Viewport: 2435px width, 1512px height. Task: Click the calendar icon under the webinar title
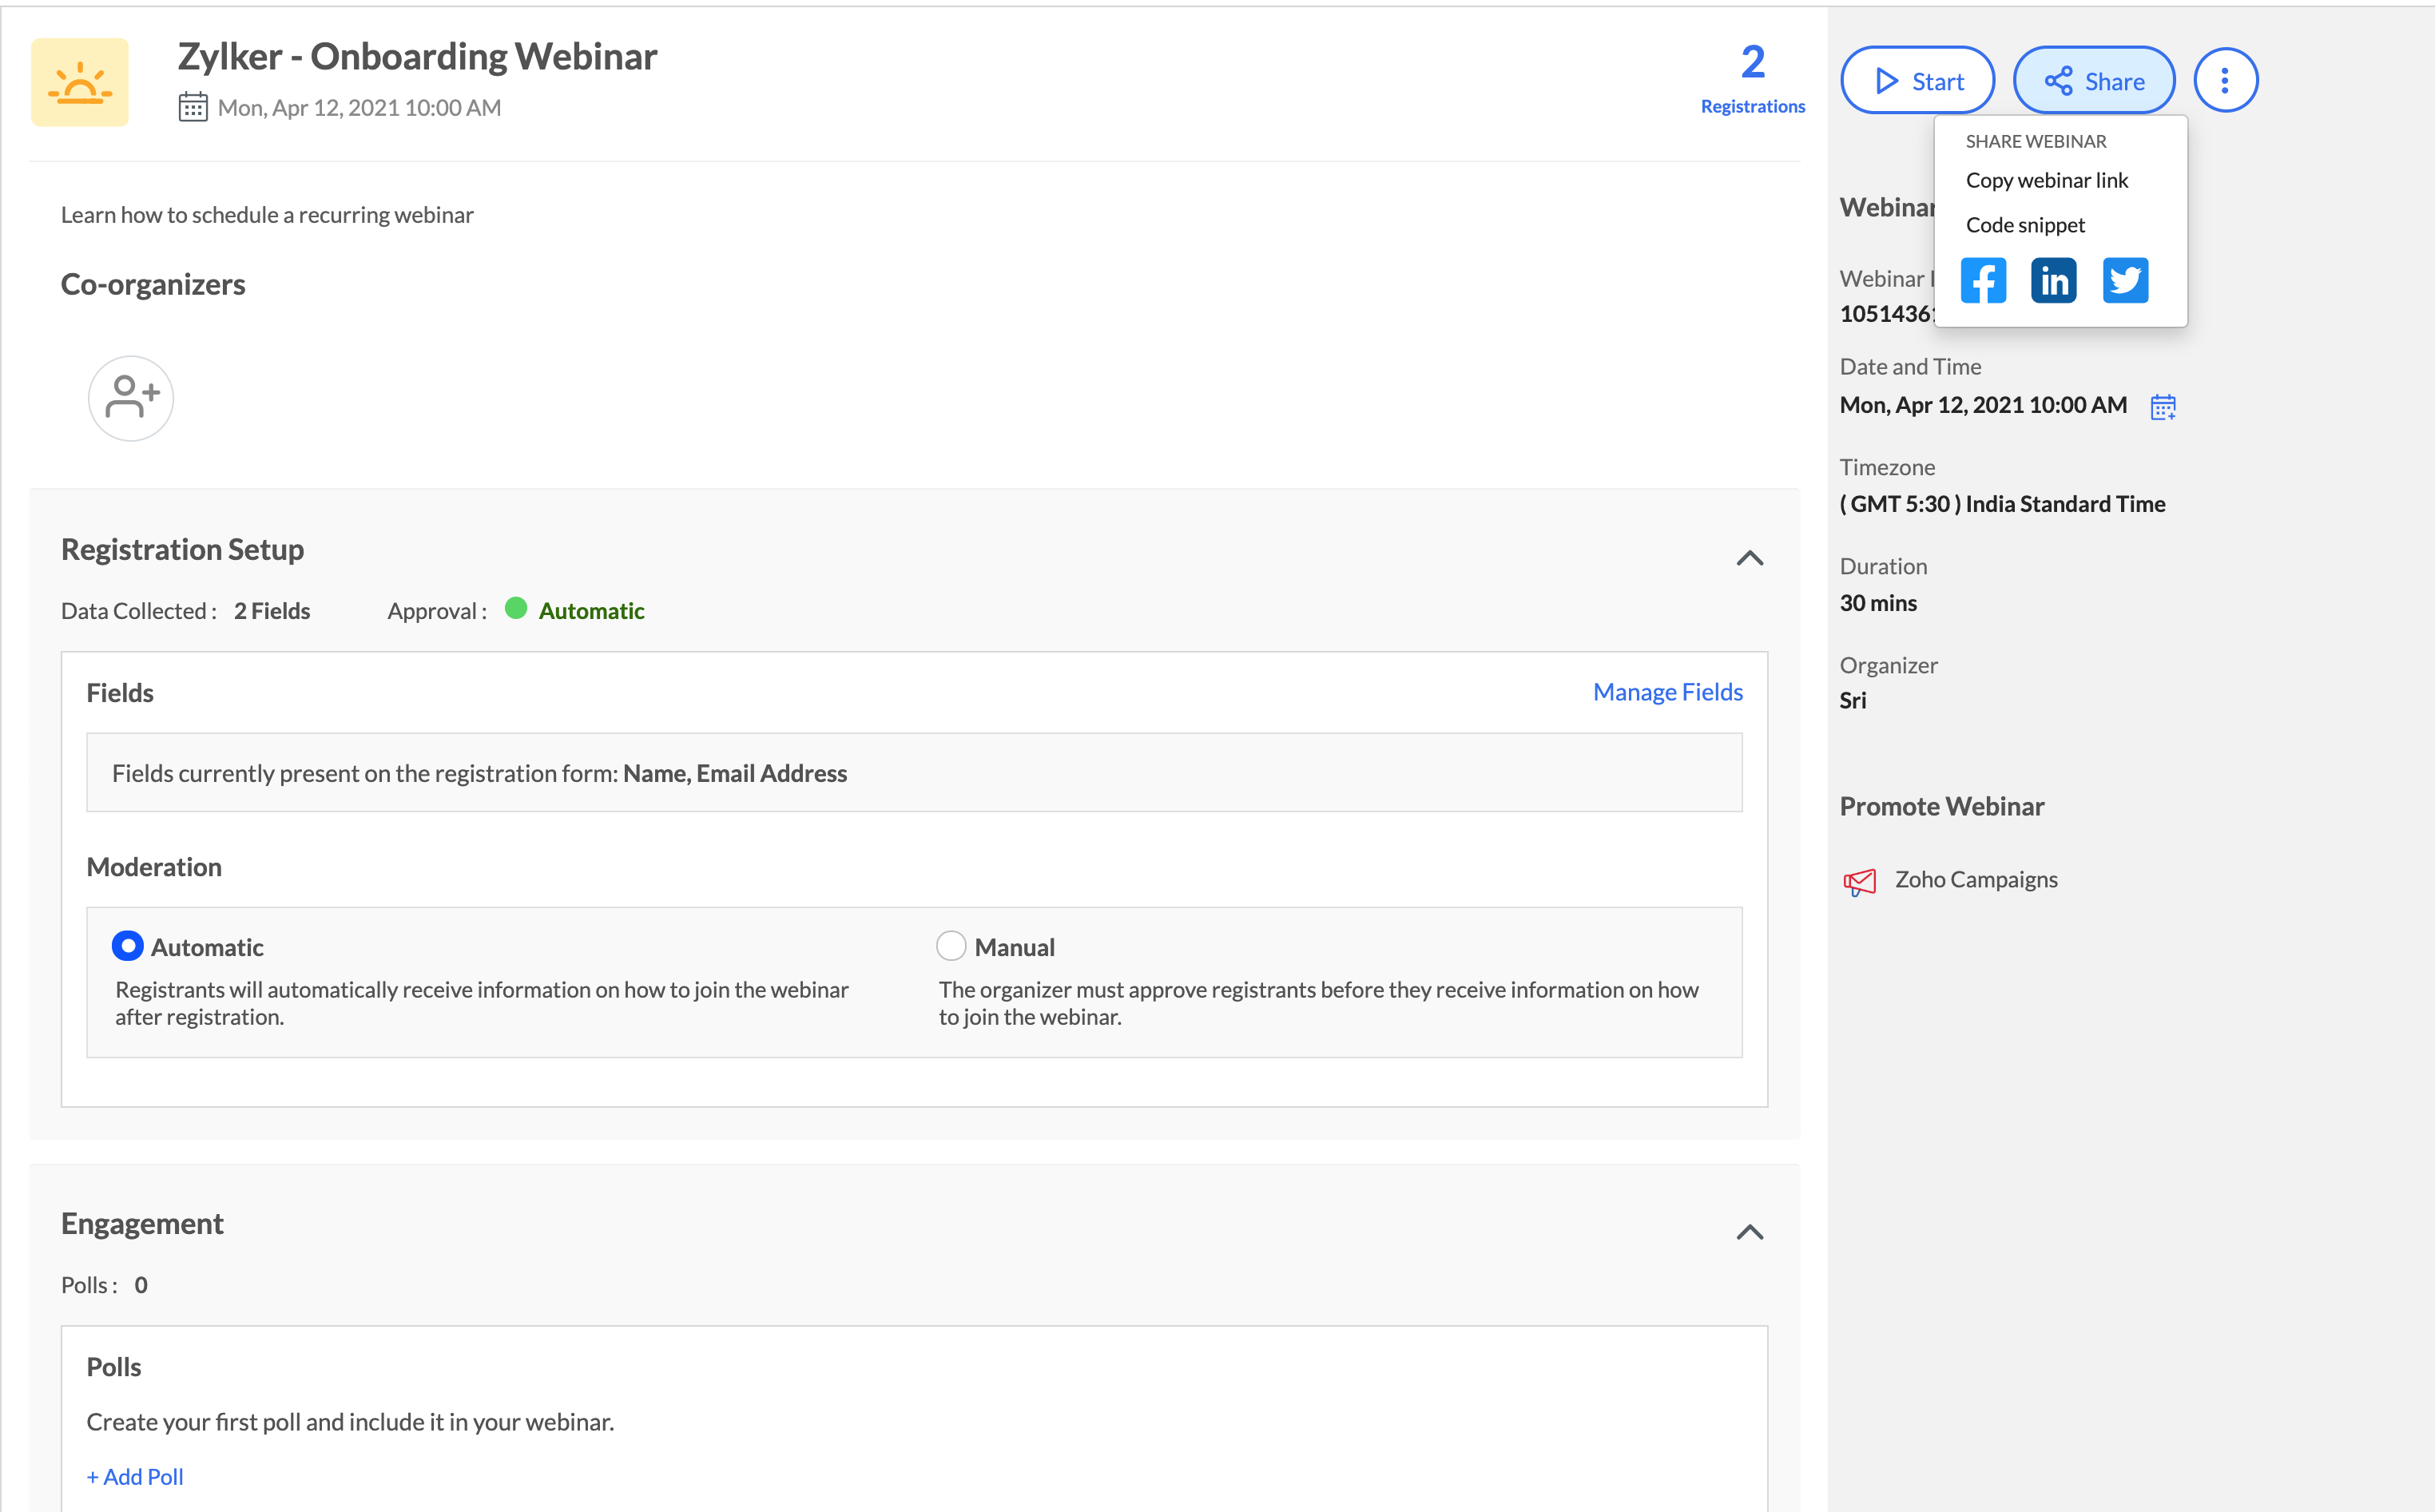click(192, 107)
